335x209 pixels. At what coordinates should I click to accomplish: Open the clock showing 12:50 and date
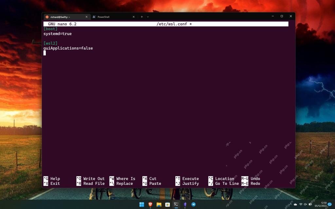[321, 204]
